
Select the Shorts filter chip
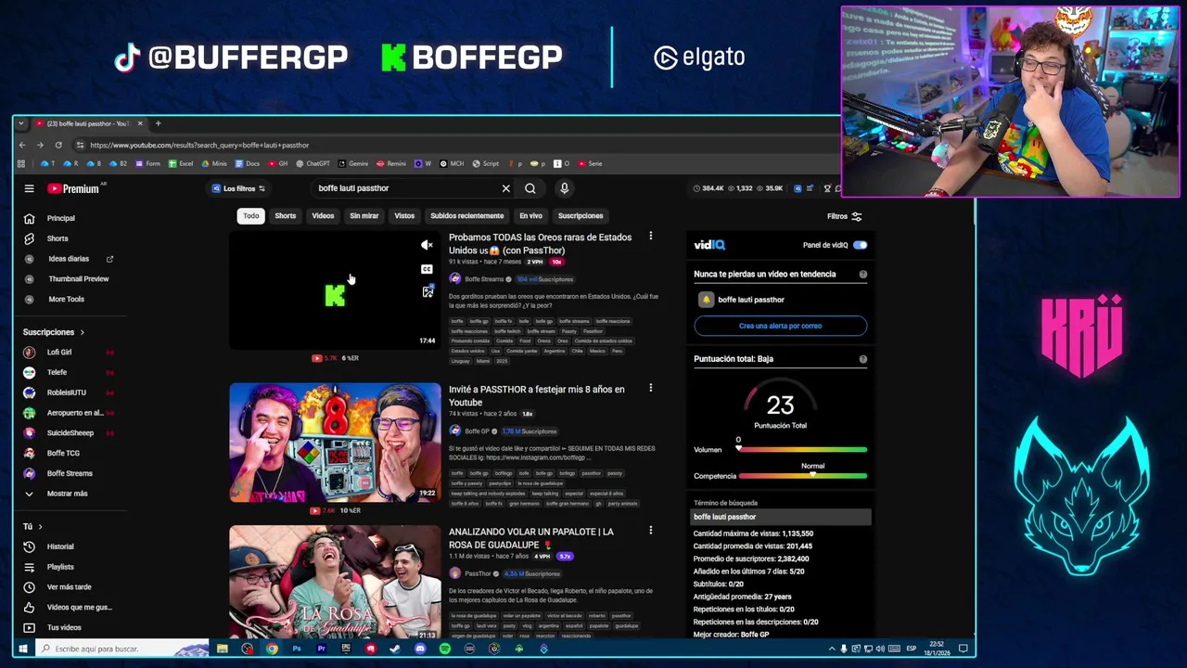coord(285,216)
